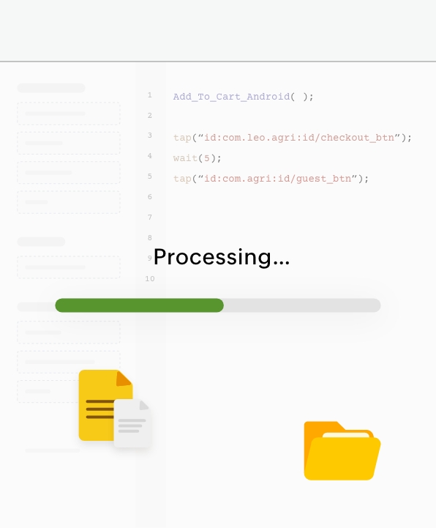436x528 pixels.
Task: Place cursor on the wait(5); line
Action: (x=197, y=158)
